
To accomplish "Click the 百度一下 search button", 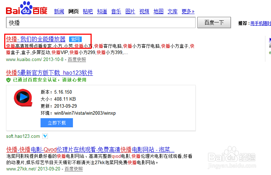I will point(214,22).
